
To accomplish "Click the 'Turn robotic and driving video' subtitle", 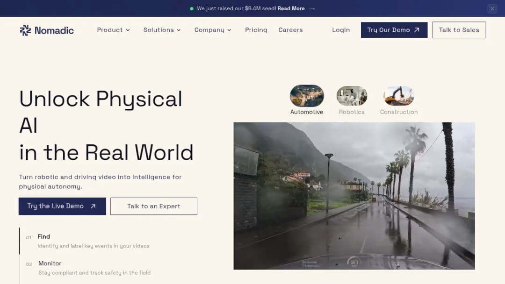I will pos(100,182).
